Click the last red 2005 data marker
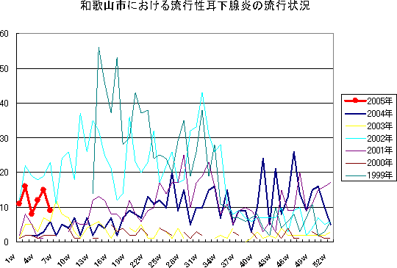 tap(50, 210)
